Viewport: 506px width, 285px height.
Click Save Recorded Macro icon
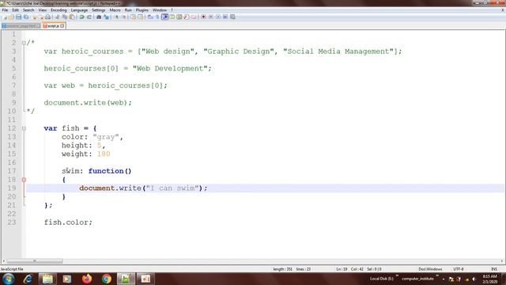[x=232, y=17]
